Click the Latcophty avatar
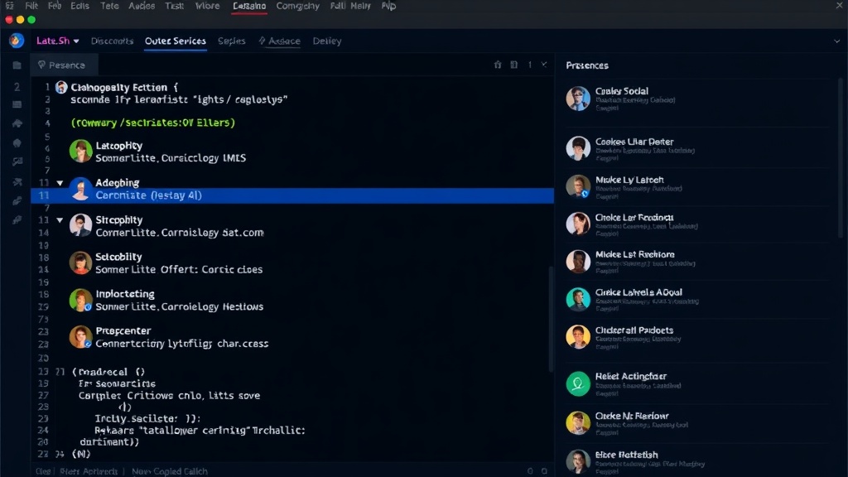The width and height of the screenshot is (848, 477). pos(80,151)
